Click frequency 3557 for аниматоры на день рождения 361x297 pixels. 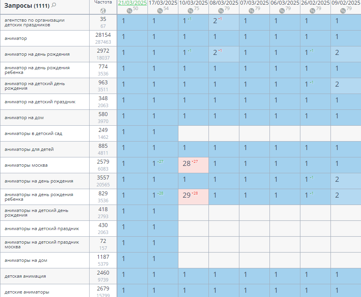coord(103,178)
